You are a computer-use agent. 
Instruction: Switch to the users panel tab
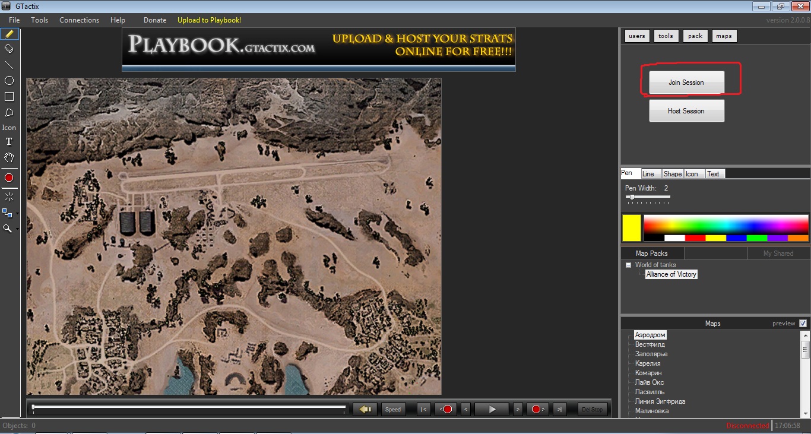(x=637, y=36)
